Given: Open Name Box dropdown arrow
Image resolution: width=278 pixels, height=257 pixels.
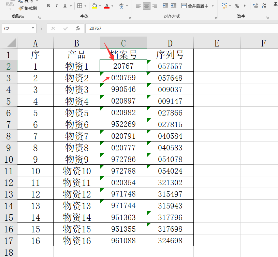Looking at the screenshot, I should click(x=33, y=28).
